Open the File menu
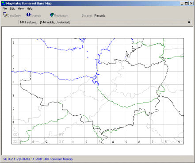Screen dimensions: 195x163 (x=4, y=8)
